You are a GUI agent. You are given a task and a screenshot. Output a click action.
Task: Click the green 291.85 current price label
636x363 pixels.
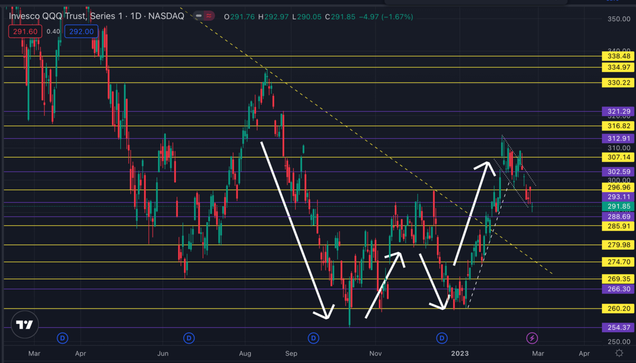(x=619, y=206)
